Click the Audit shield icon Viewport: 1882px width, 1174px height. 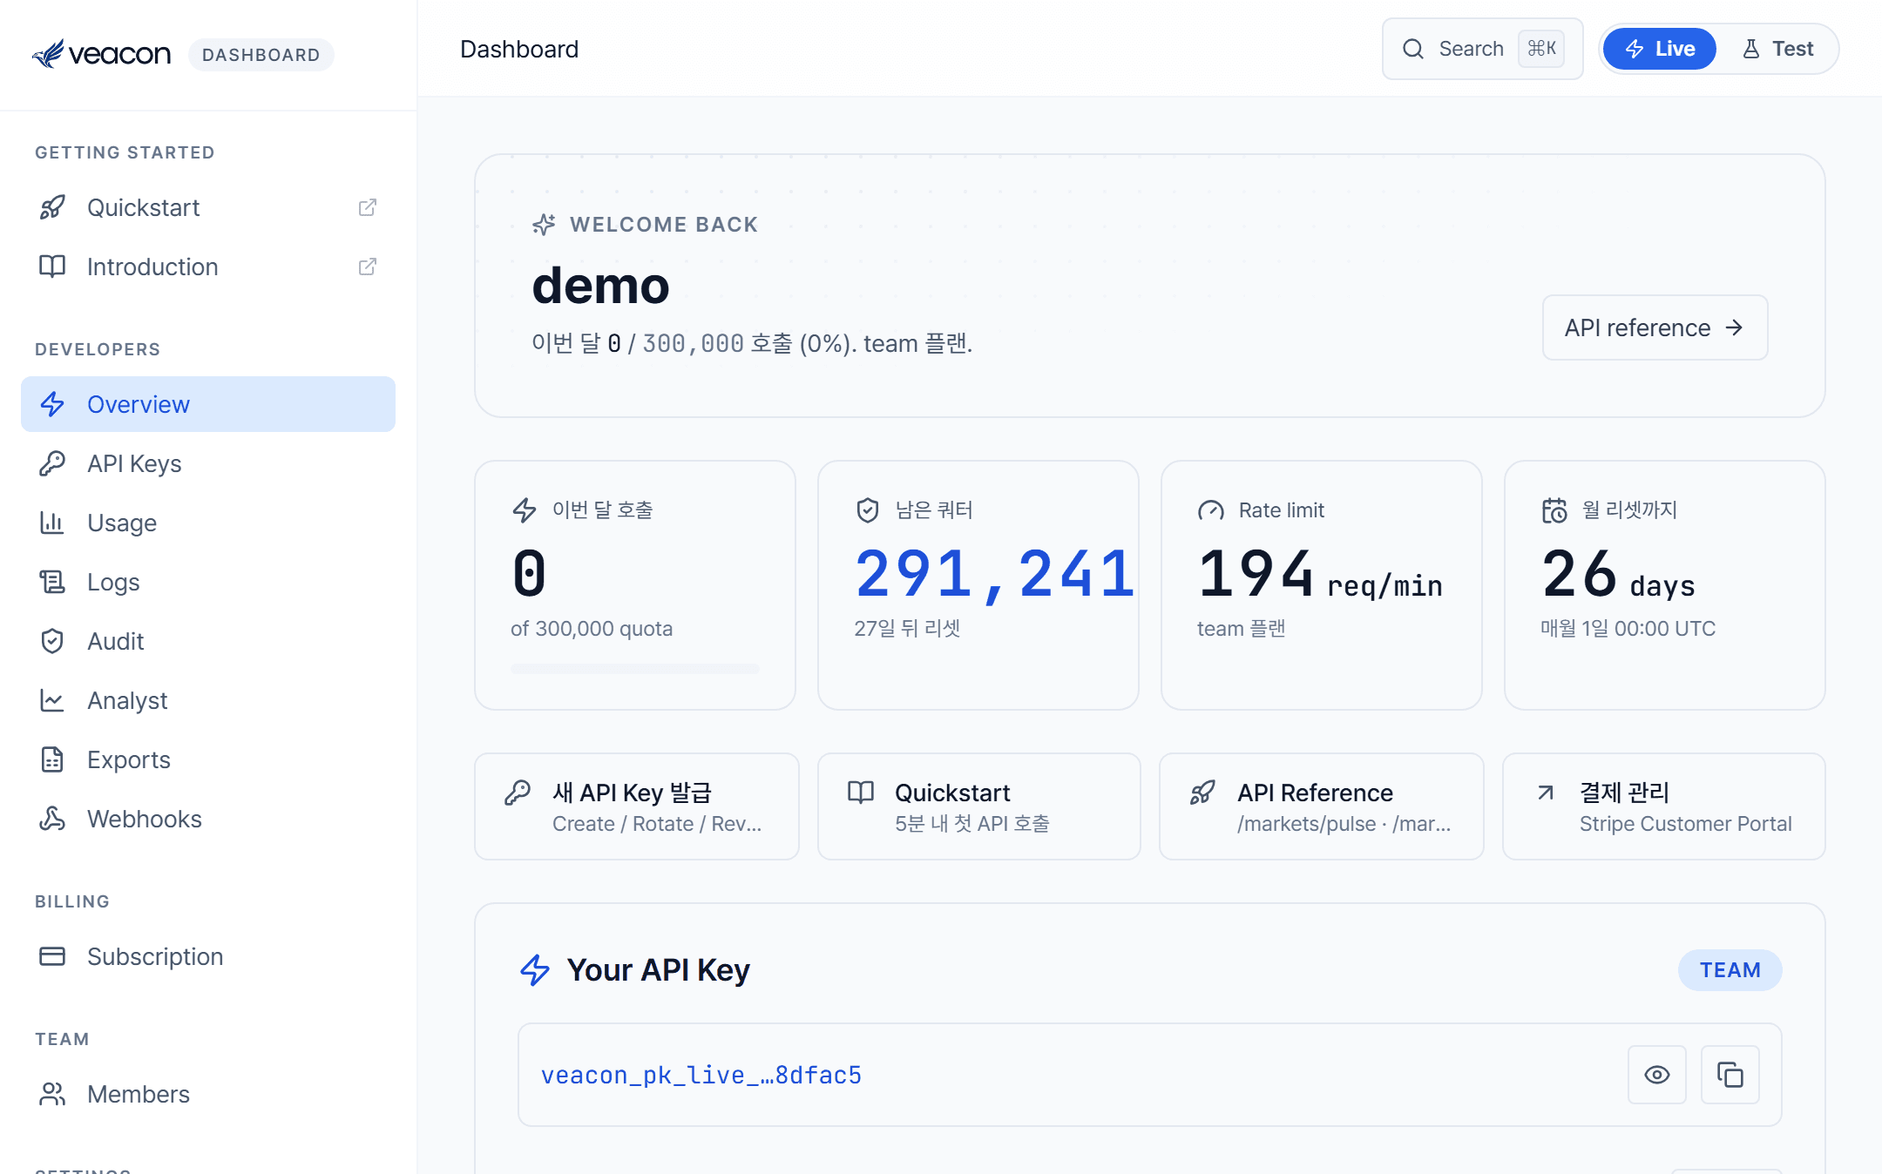point(52,641)
